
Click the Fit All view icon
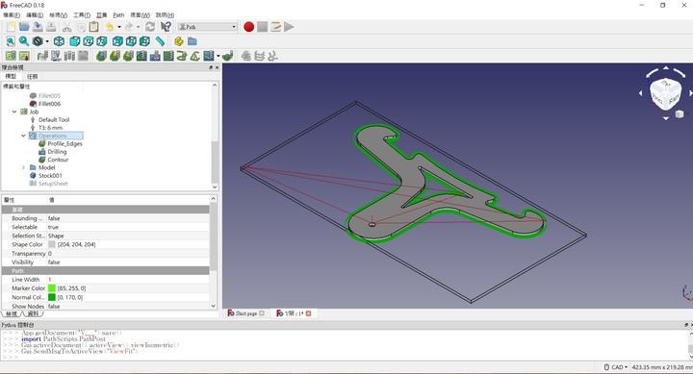[11, 41]
